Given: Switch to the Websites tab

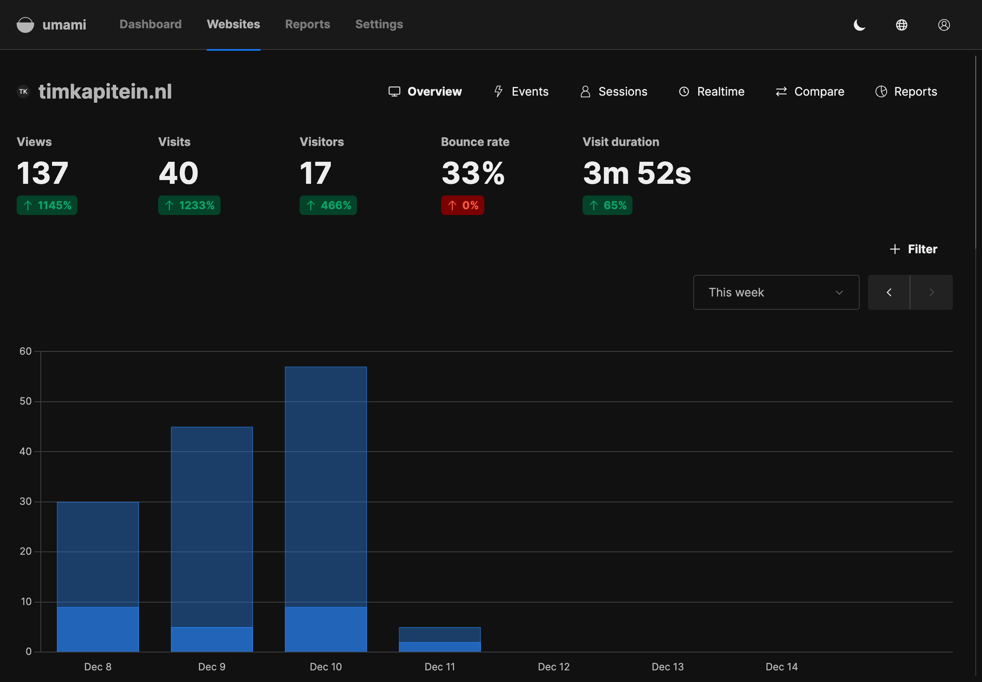Looking at the screenshot, I should [x=233, y=25].
